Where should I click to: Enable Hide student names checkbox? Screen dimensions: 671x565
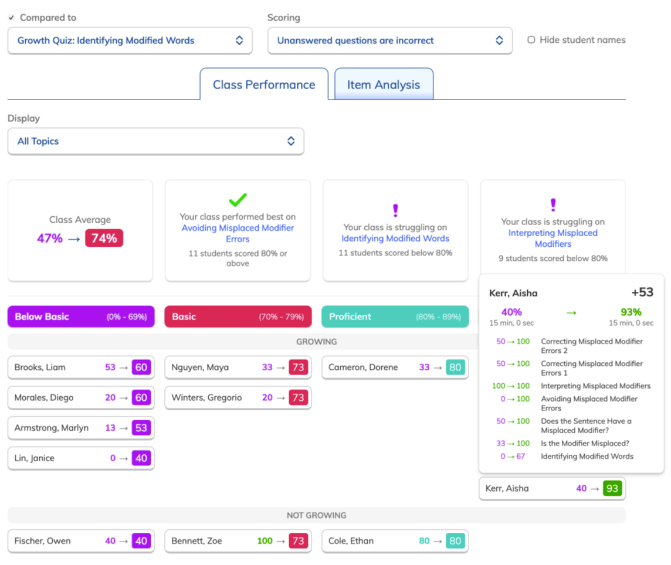pos(531,40)
